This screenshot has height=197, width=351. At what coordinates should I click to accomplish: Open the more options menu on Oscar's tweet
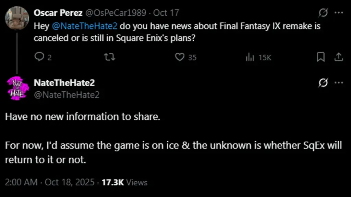(339, 13)
